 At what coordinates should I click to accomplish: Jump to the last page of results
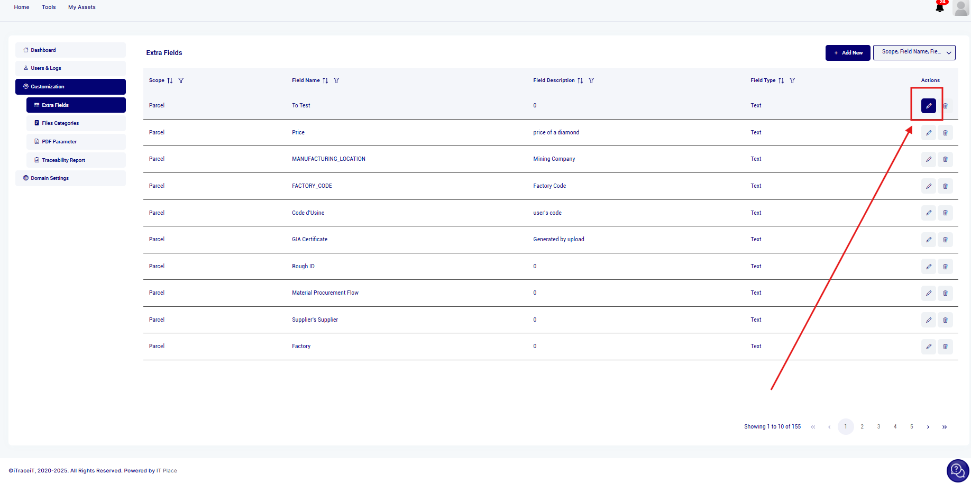(945, 427)
